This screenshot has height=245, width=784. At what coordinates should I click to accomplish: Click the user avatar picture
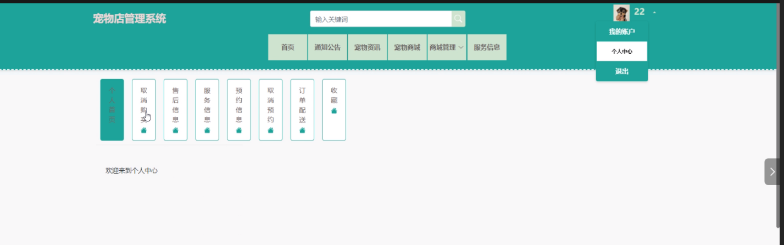coord(621,13)
